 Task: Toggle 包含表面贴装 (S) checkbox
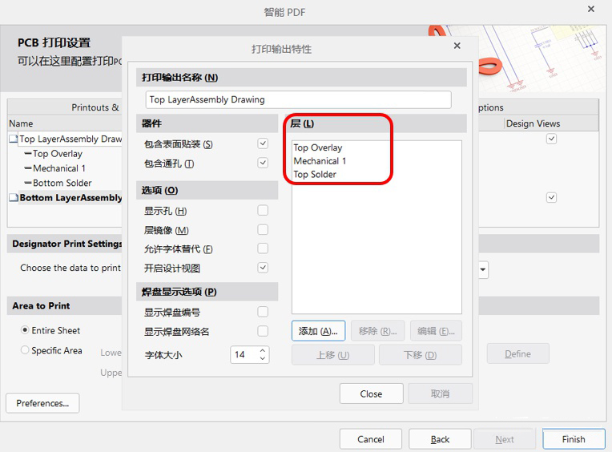click(x=263, y=143)
